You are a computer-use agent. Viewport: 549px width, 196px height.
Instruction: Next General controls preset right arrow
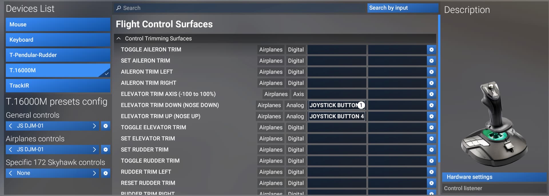point(94,126)
